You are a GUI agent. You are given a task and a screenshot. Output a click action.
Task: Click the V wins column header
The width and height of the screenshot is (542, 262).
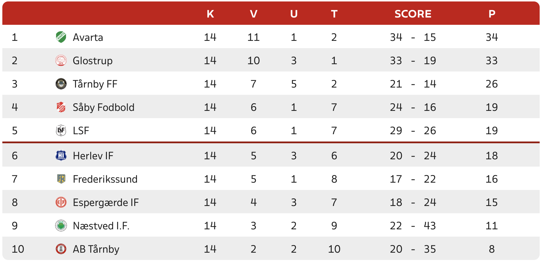[253, 14]
